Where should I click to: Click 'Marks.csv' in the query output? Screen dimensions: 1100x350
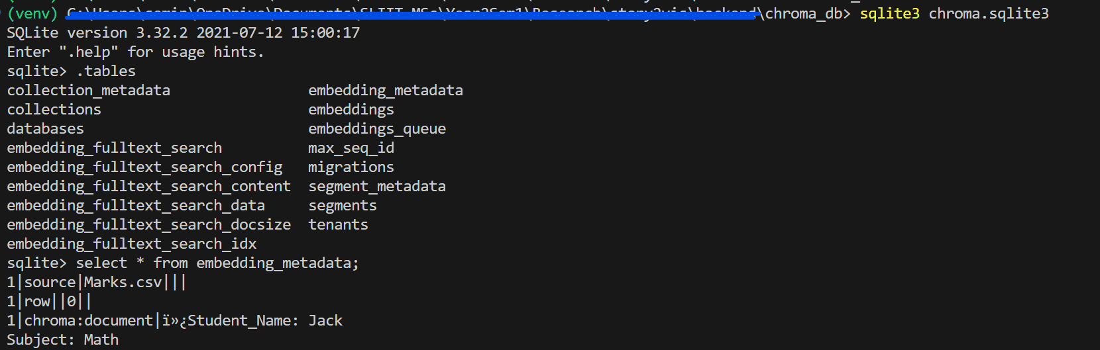[123, 283]
